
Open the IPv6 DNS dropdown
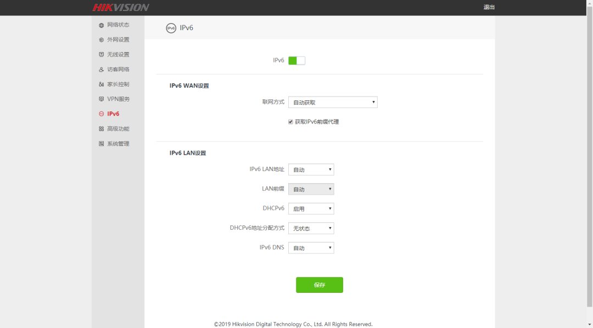click(x=311, y=248)
